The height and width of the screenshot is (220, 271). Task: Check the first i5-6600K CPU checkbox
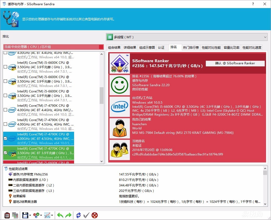pos(5,67)
